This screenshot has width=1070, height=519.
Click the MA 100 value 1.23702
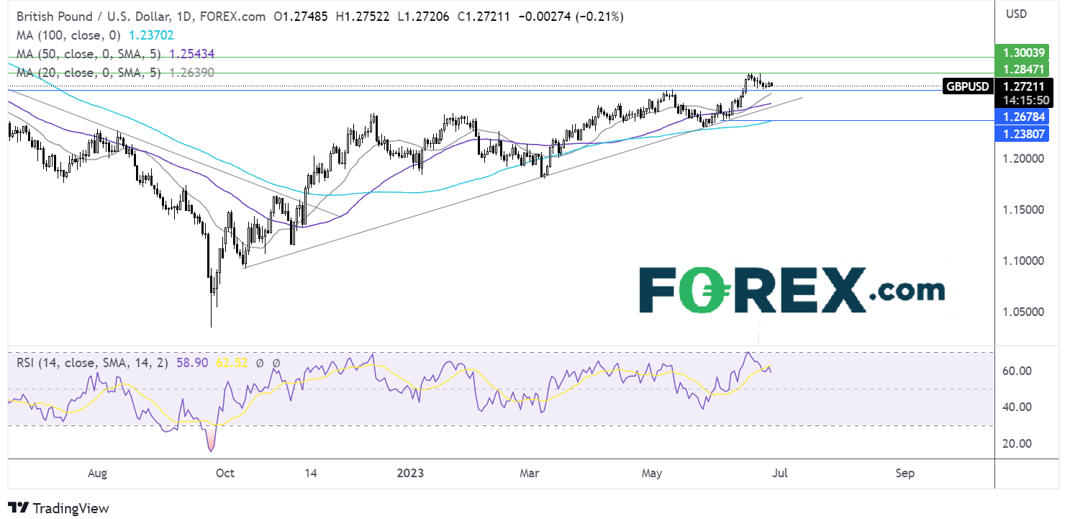tap(150, 34)
